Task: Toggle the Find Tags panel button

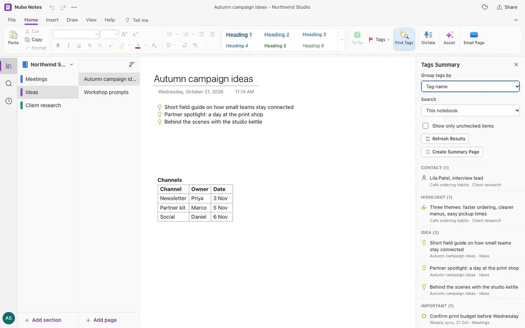Action: (x=404, y=39)
